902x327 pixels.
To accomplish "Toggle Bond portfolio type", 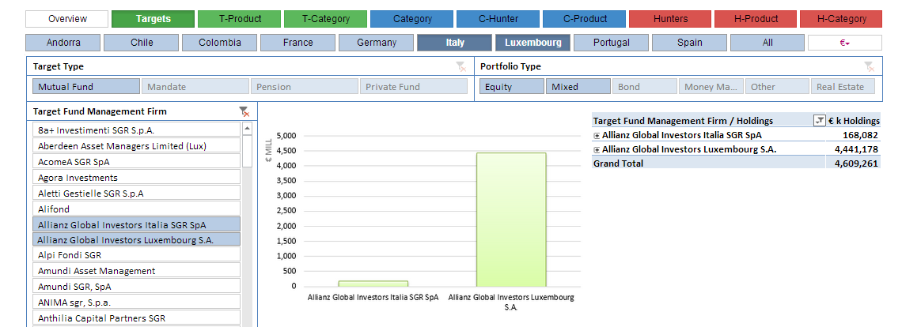I will [644, 87].
